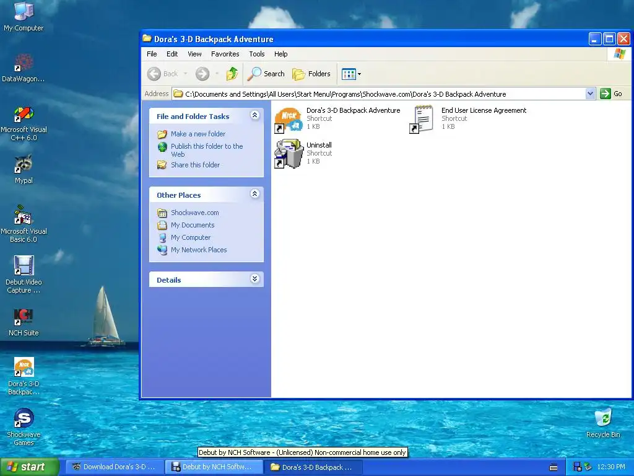
Task: Open the File menu
Action: coord(152,54)
